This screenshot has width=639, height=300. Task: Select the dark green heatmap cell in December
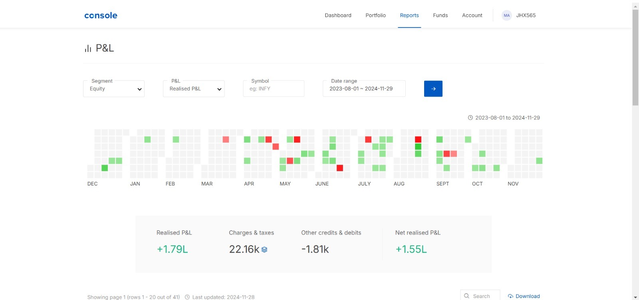(105, 168)
